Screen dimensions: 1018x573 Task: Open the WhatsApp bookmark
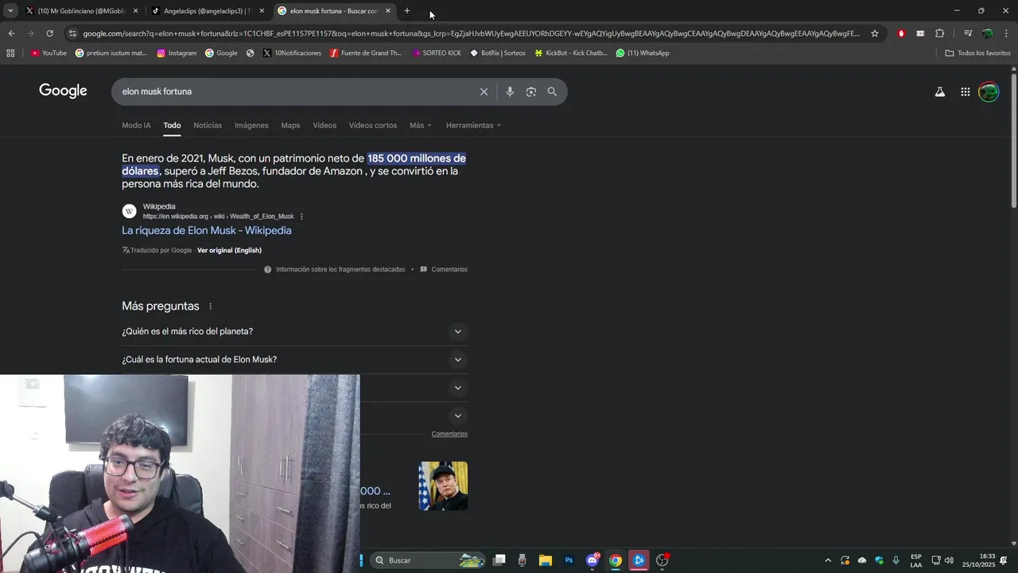click(x=643, y=53)
